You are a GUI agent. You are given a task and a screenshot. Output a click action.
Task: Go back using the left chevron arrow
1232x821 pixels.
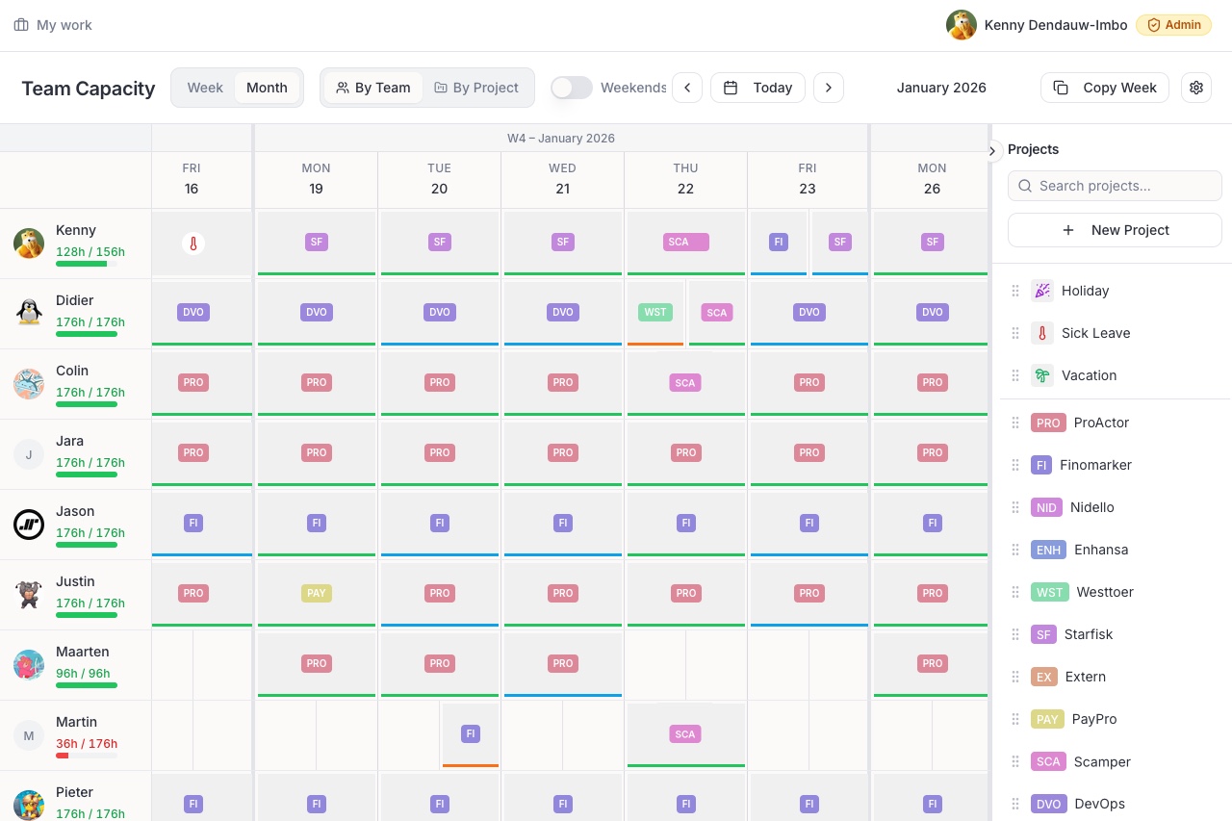coord(687,88)
